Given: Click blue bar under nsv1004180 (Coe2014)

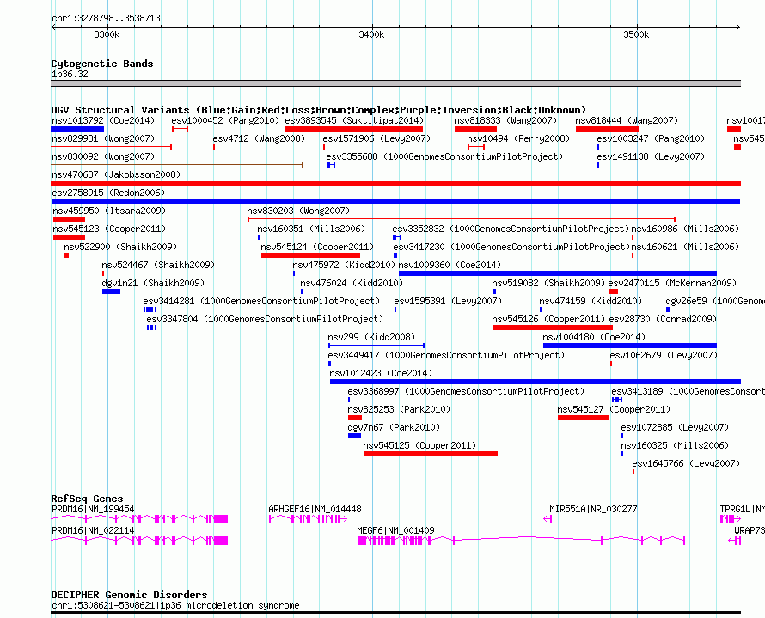Looking at the screenshot, I should 630,346.
